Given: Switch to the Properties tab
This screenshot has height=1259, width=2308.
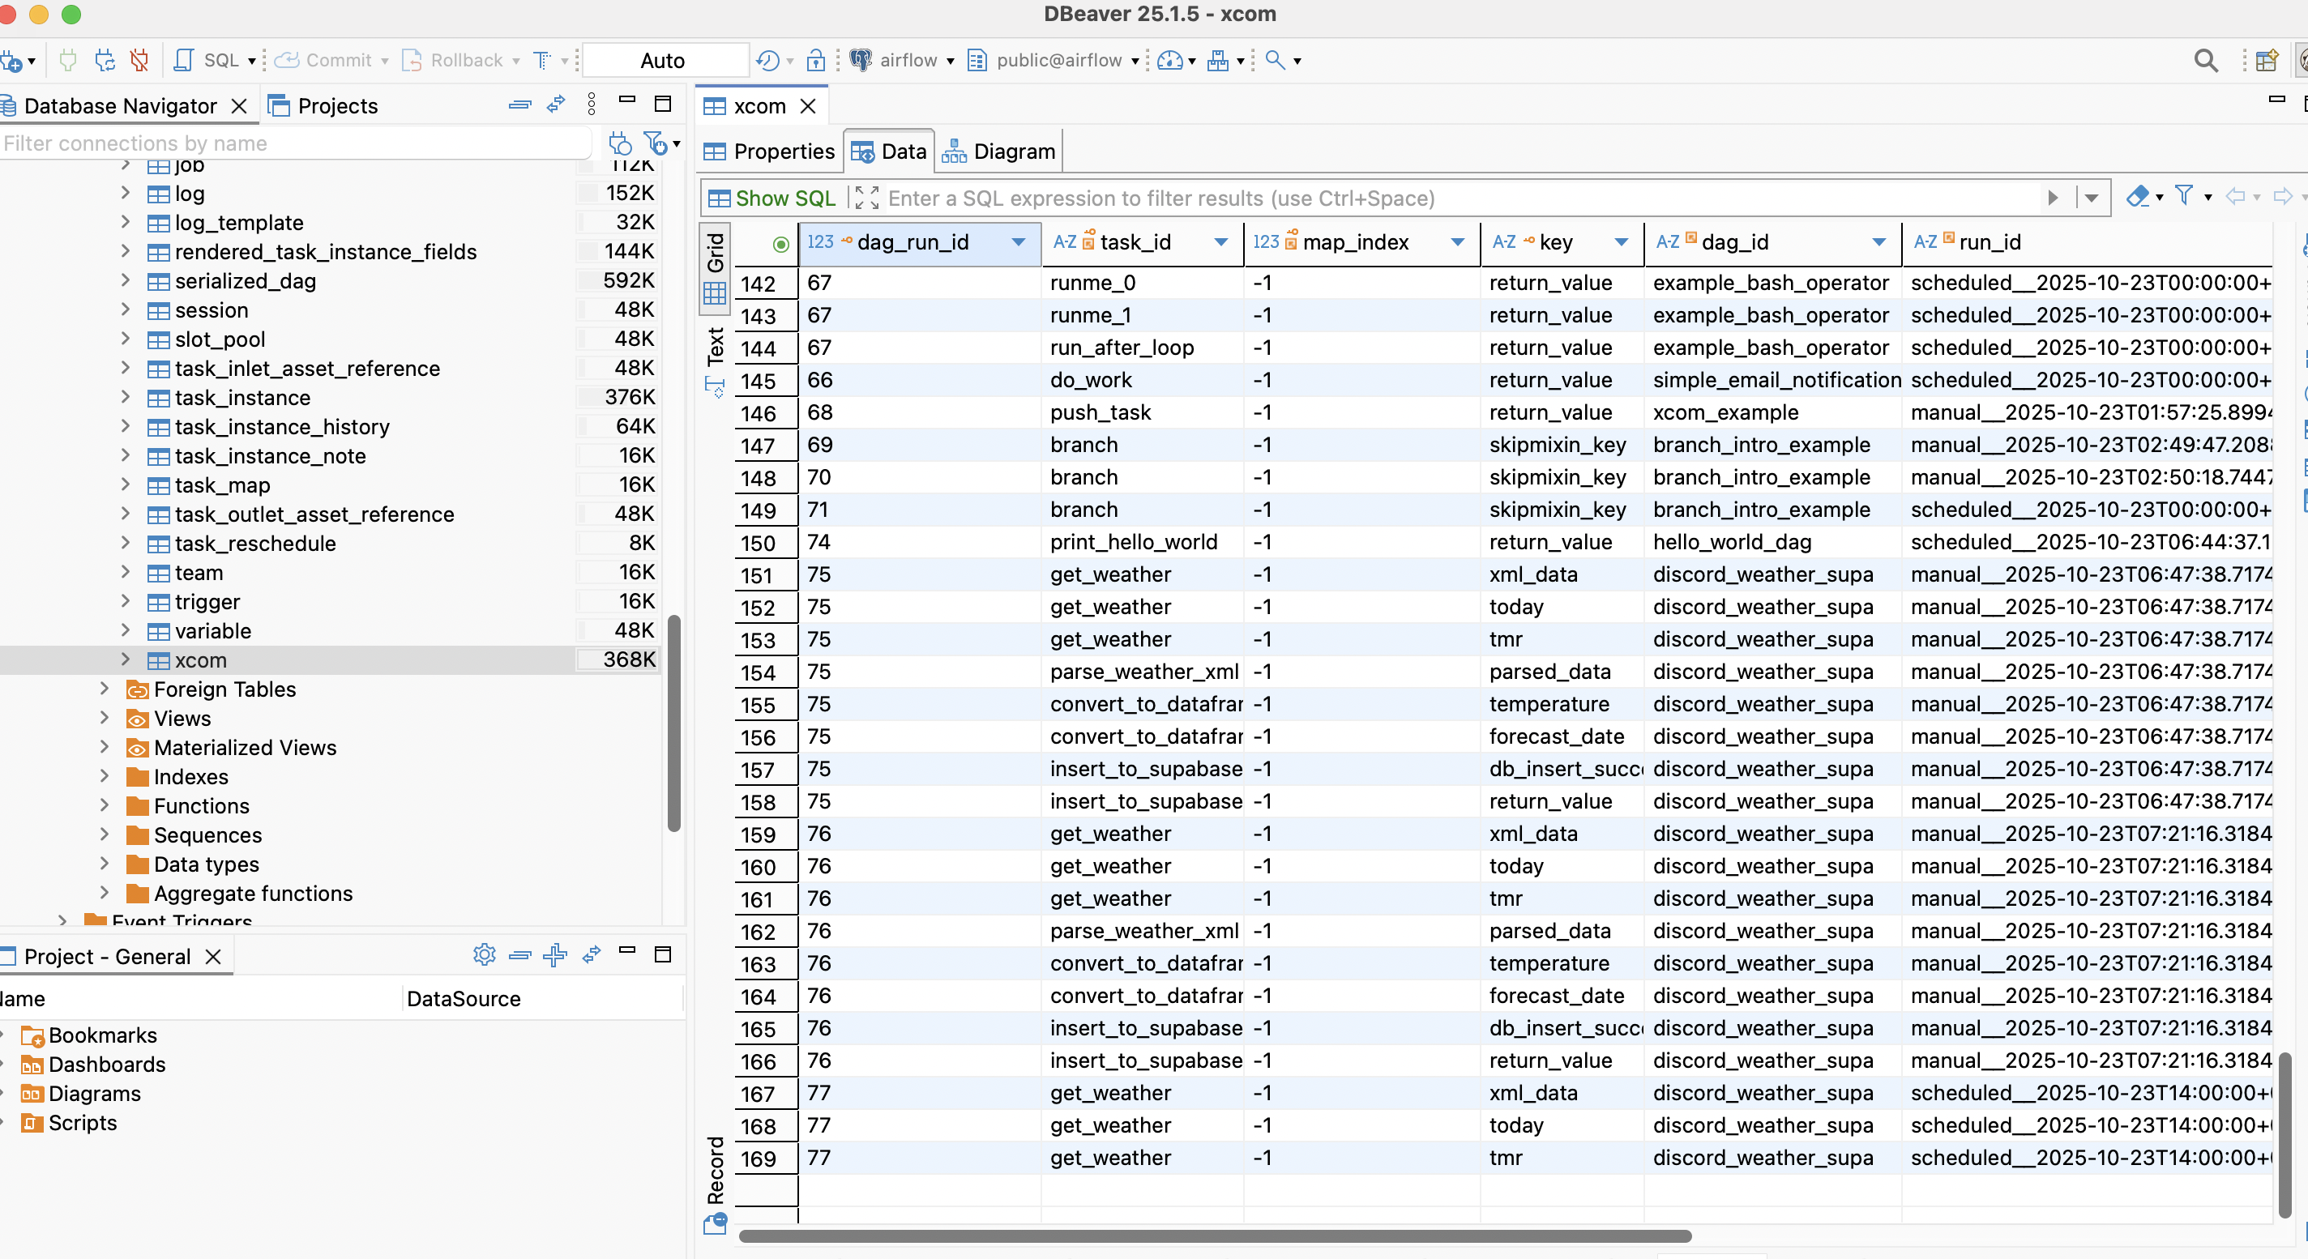Looking at the screenshot, I should click(770, 152).
